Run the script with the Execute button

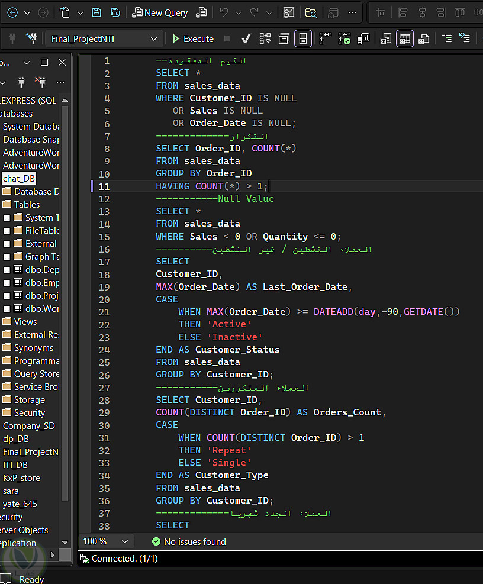tap(192, 38)
